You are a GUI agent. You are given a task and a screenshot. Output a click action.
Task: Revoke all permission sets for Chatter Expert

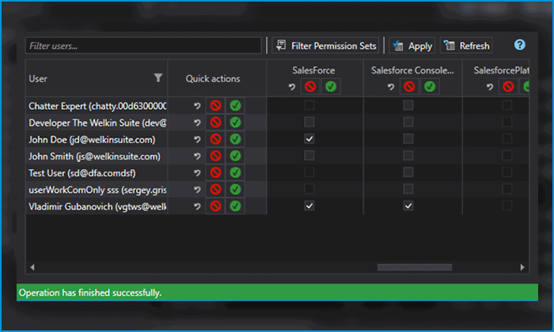click(215, 105)
